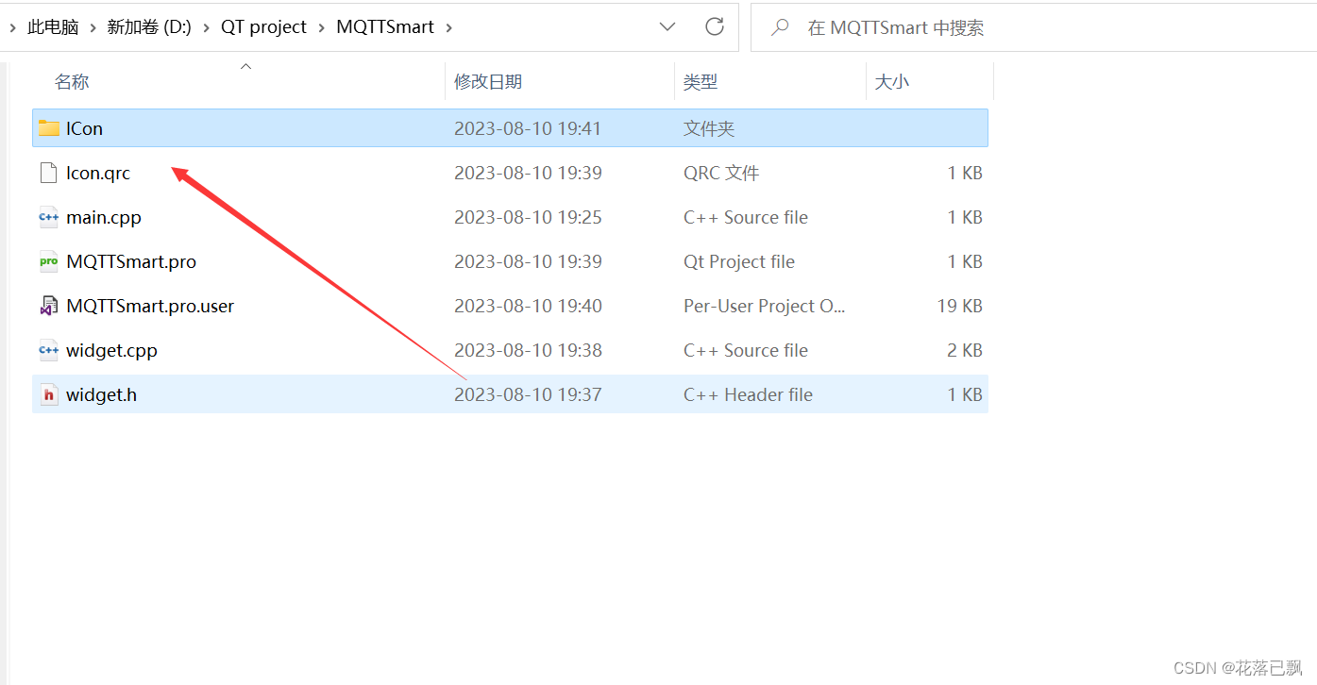Viewport: 1317px width, 685px height.
Task: Click the C++ Header file type cell
Action: 748,394
